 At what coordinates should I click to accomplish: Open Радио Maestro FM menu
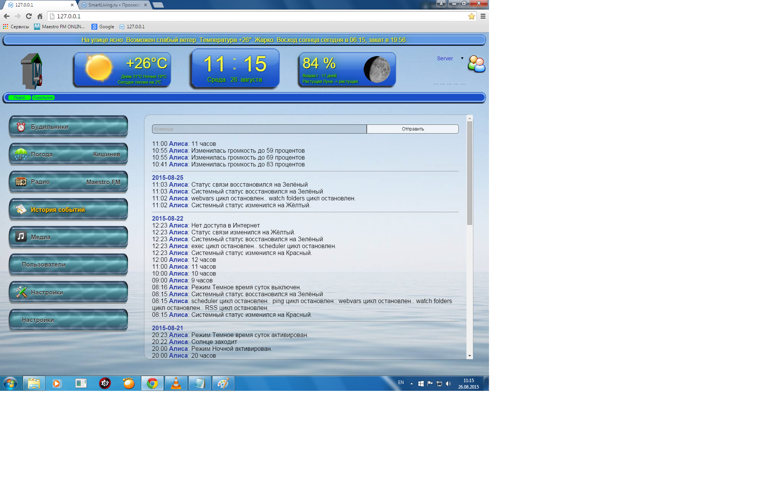point(68,182)
